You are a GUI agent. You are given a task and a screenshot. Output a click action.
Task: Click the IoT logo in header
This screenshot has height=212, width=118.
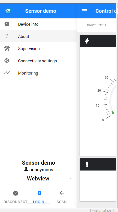click(x=8, y=11)
